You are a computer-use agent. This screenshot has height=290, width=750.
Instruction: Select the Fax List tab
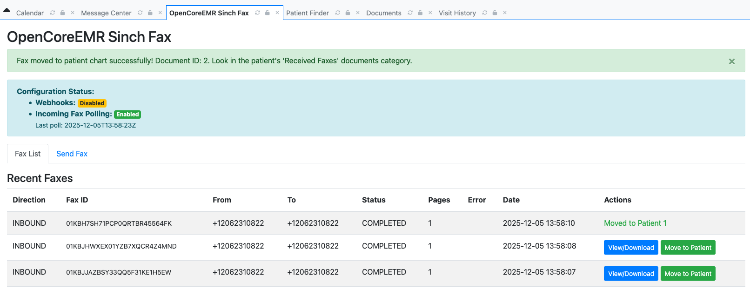point(27,154)
